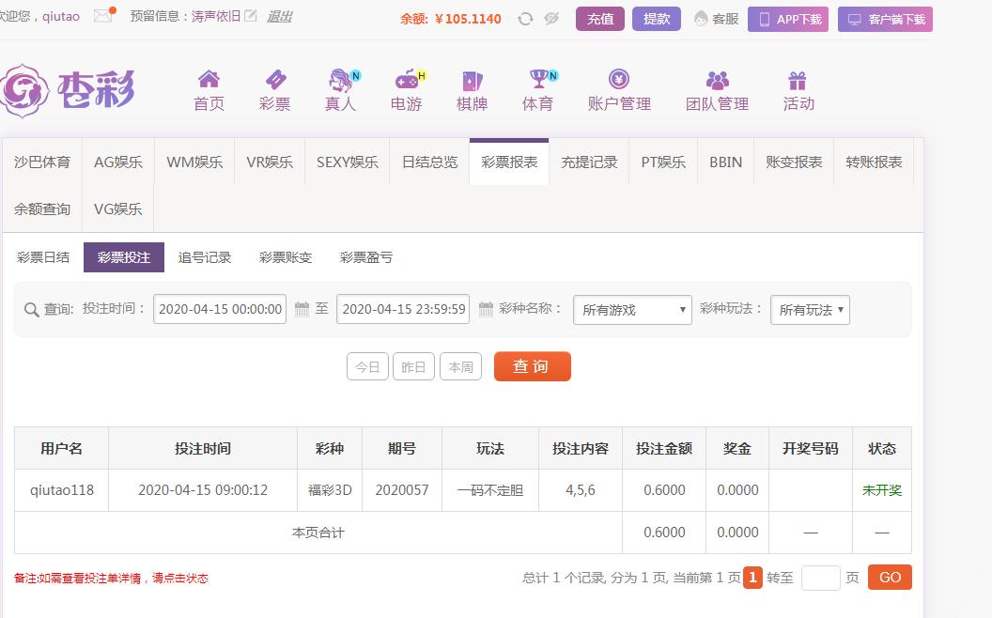Screen dimensions: 992x618
Task: Open the 活动 gift box icon
Action: pos(798,80)
